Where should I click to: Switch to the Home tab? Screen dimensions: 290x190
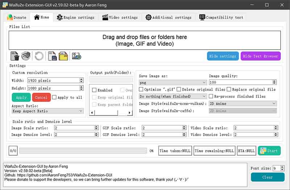(42, 17)
